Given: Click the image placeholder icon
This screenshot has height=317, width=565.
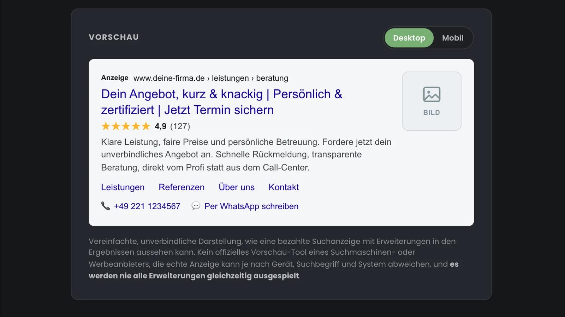Looking at the screenshot, I should pos(432,94).
